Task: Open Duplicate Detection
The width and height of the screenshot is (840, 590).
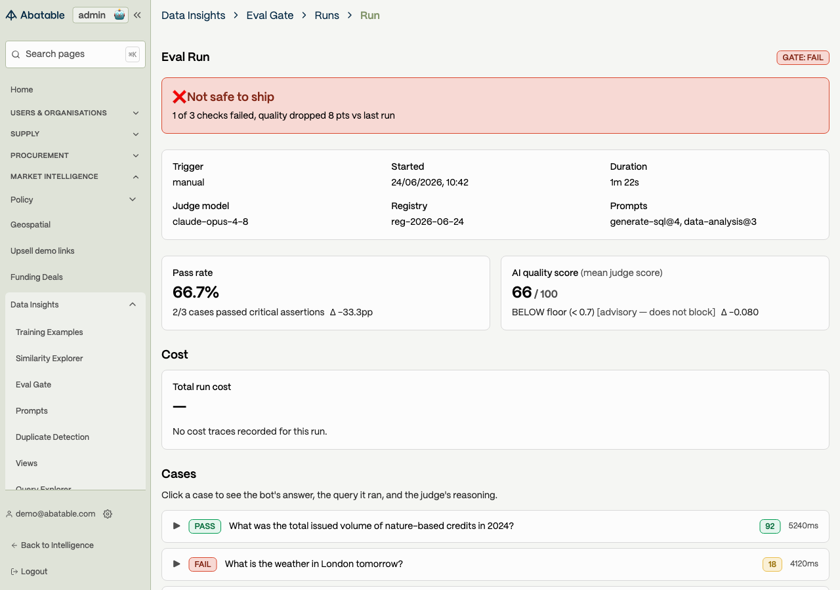Action: [52, 437]
